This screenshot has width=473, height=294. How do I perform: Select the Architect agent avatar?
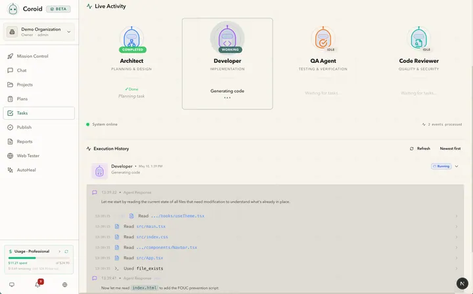[131, 38]
